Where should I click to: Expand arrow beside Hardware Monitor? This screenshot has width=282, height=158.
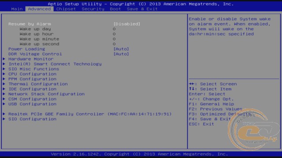click(4, 59)
